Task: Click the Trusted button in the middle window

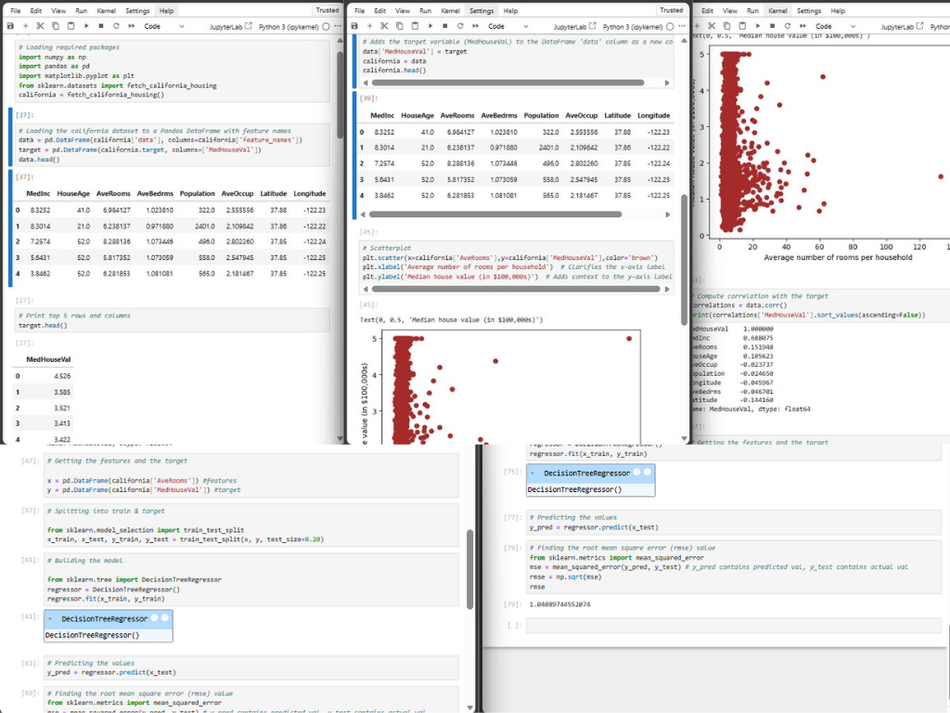Action: tap(671, 9)
